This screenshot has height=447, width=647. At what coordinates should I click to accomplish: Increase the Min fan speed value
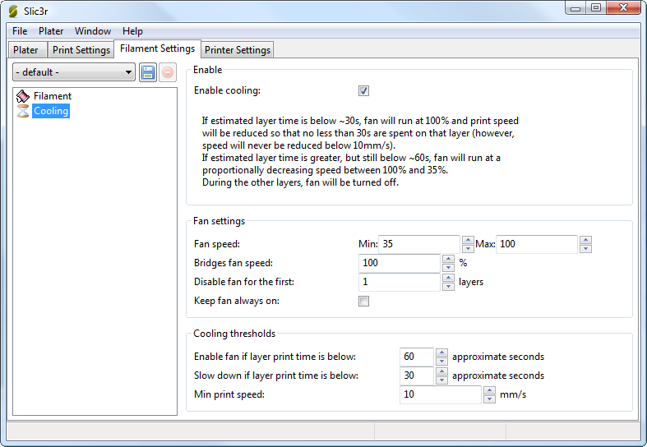point(468,240)
